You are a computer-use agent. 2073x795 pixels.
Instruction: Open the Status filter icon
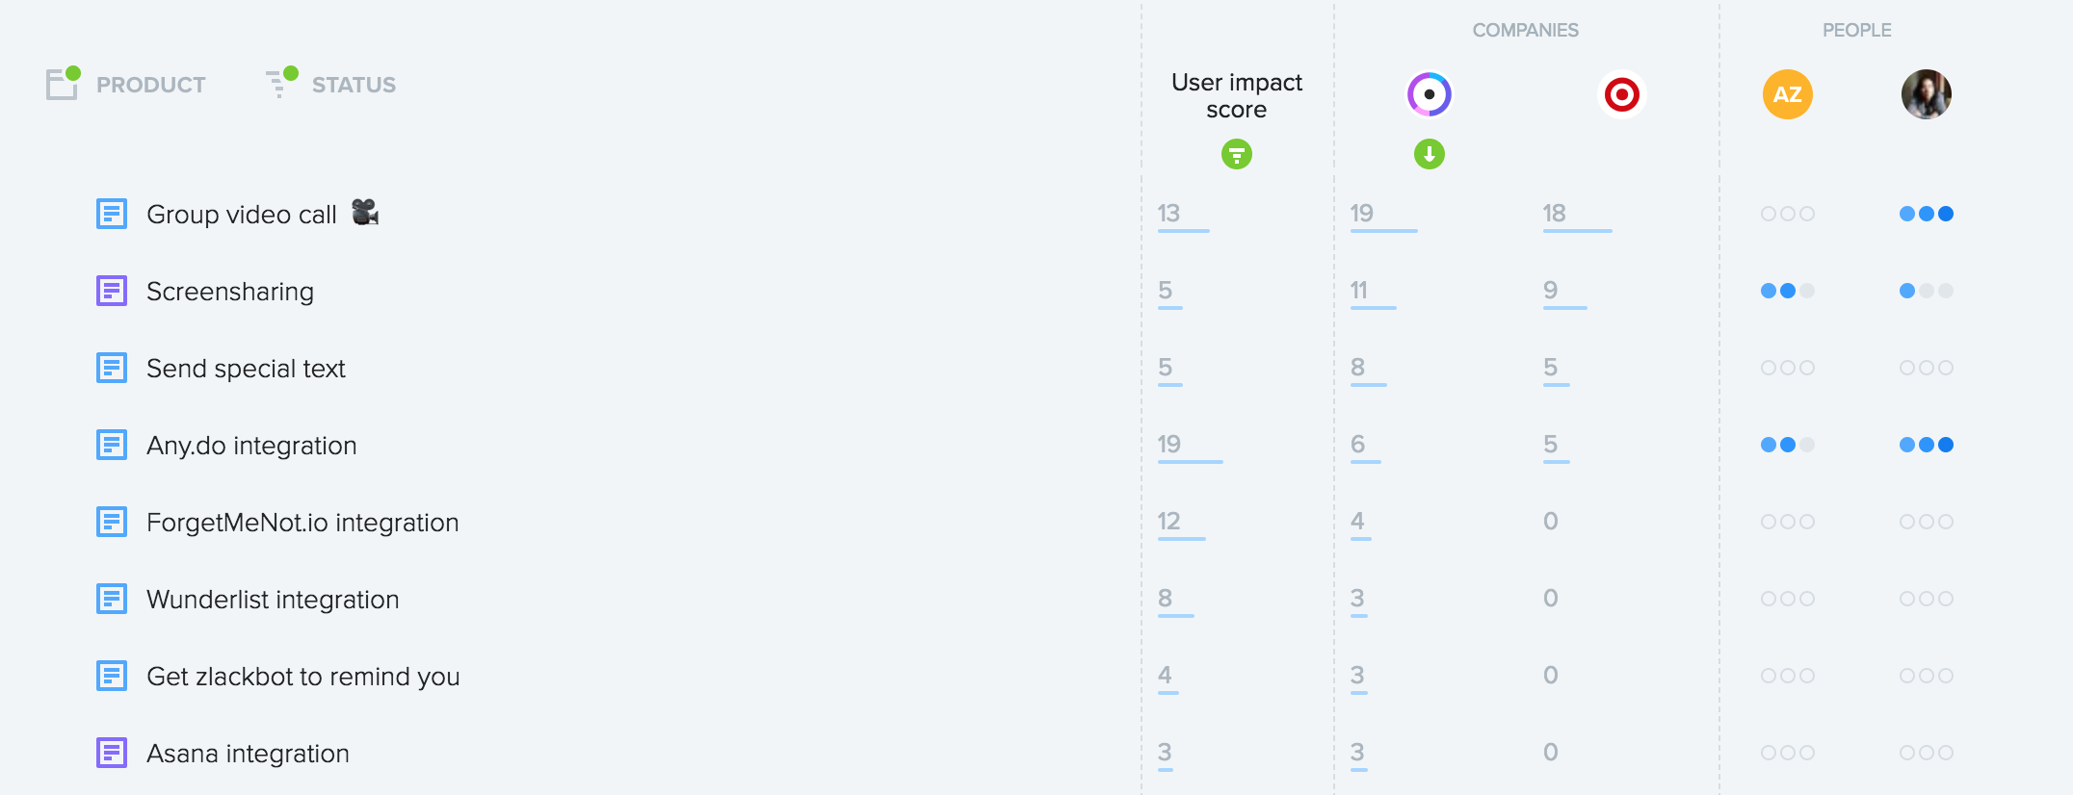281,83
